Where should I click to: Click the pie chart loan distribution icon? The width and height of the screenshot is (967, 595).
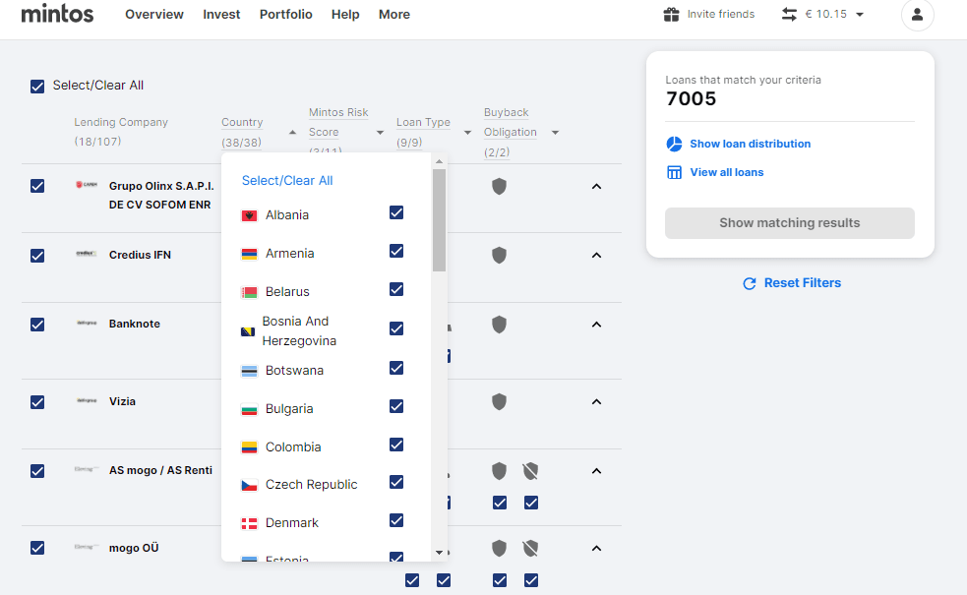click(x=674, y=144)
